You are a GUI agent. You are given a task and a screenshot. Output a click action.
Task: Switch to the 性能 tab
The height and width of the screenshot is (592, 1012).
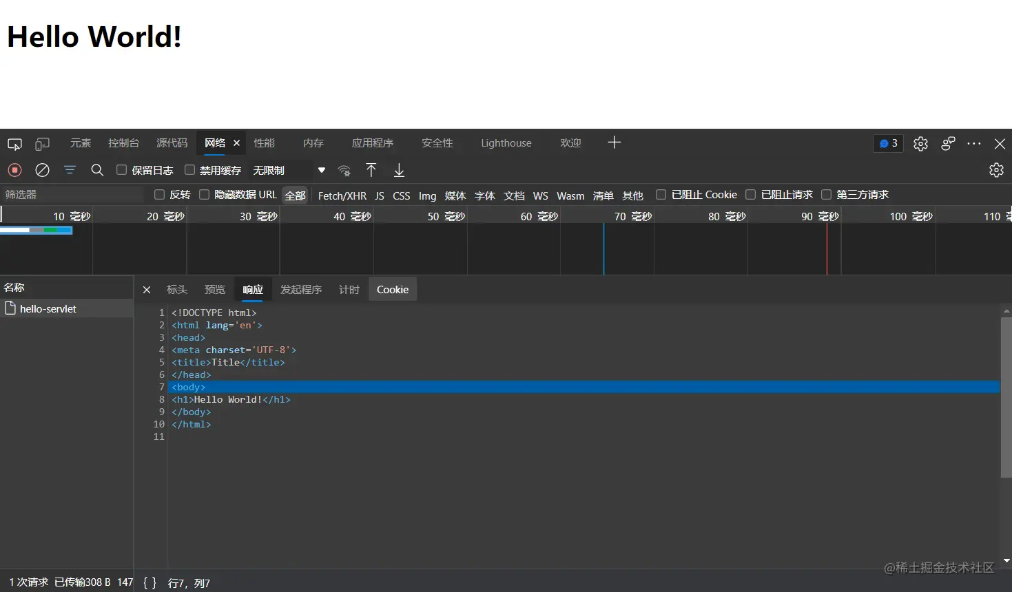point(265,143)
